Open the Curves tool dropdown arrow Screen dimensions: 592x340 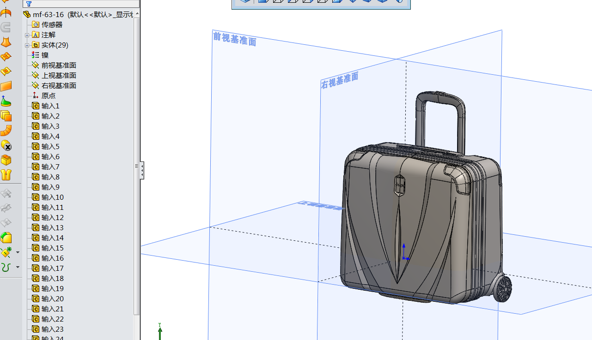(18, 267)
